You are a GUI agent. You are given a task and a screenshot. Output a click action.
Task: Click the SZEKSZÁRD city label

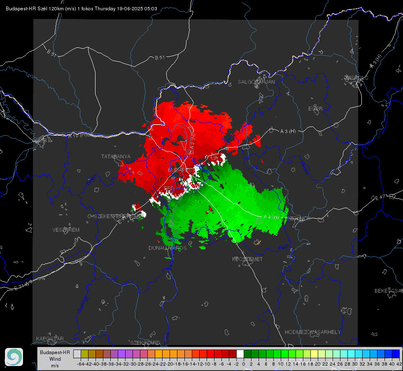point(145,343)
